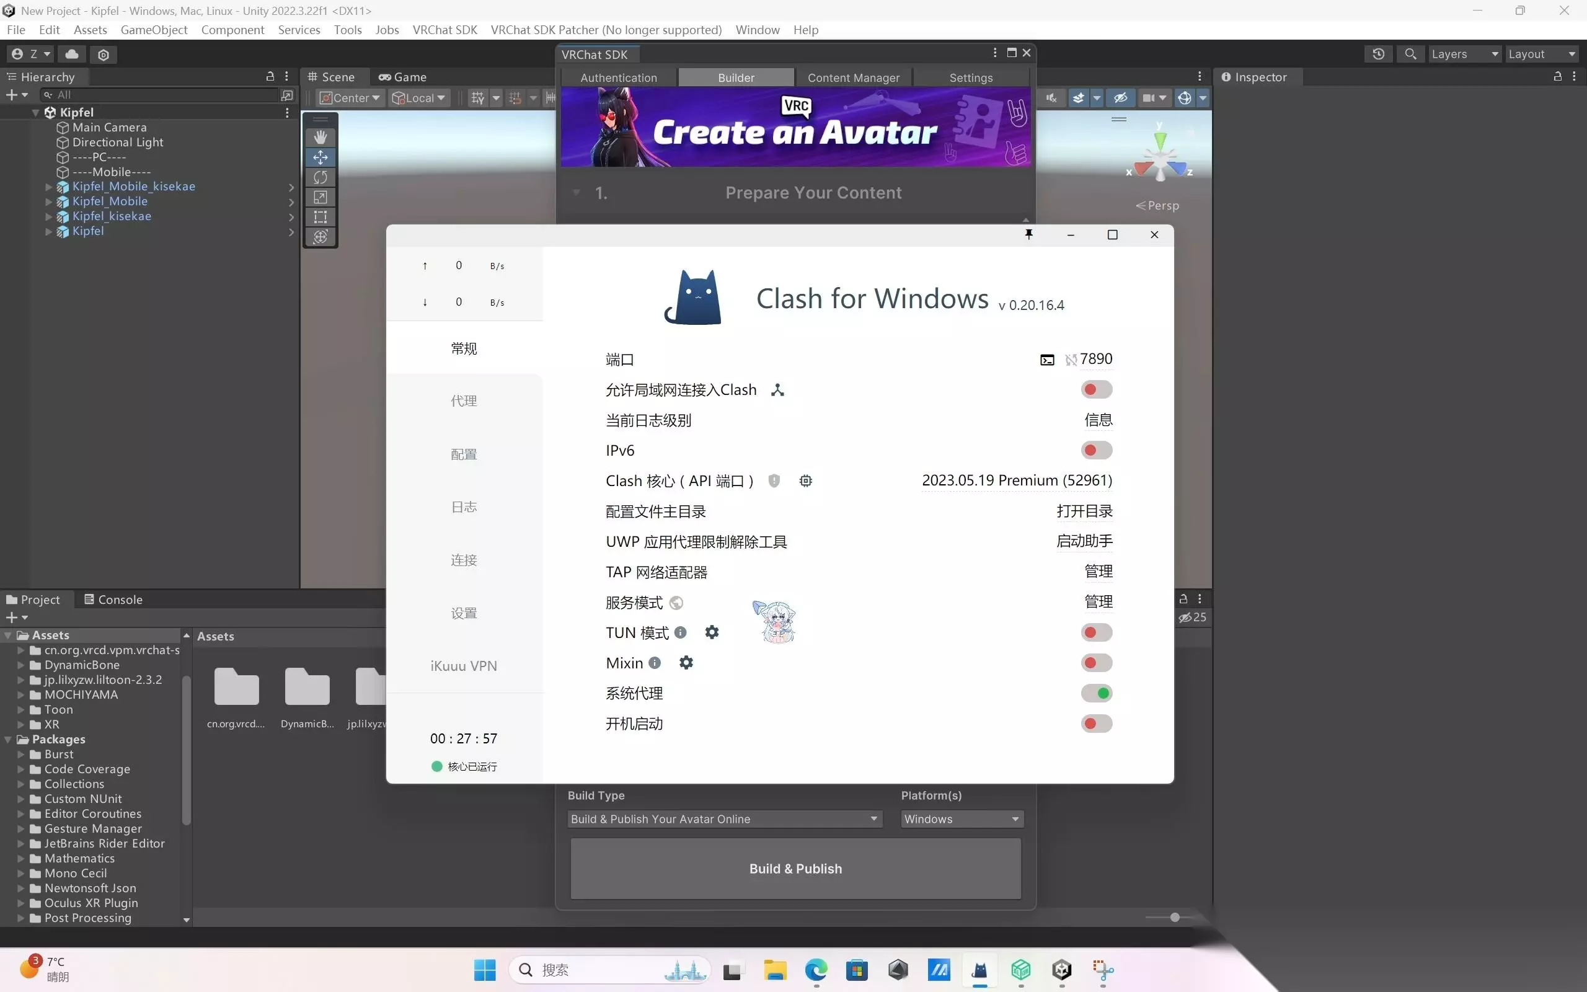Click the Build & Publish button

coord(795,868)
